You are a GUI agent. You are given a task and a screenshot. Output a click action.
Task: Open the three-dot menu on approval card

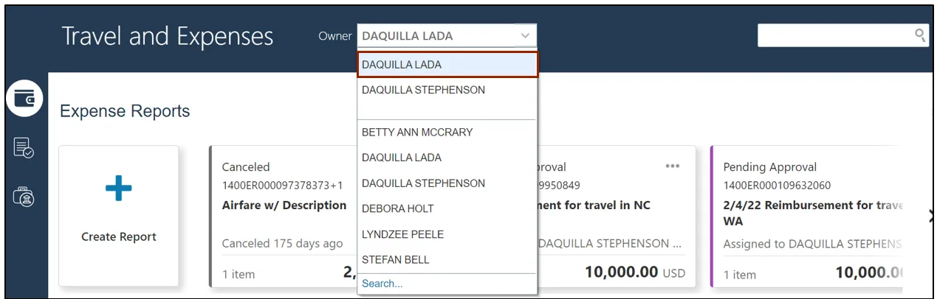point(672,166)
